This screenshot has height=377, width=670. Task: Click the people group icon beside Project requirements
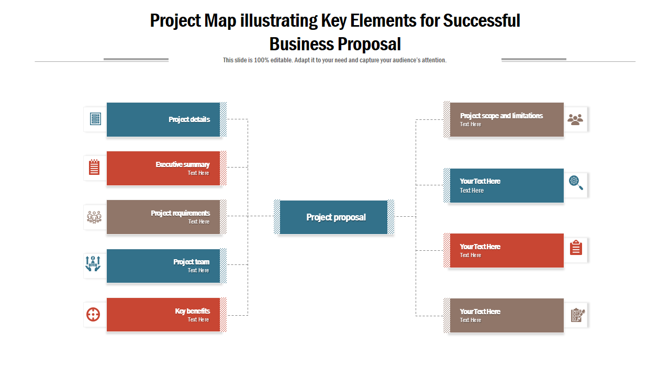click(94, 217)
